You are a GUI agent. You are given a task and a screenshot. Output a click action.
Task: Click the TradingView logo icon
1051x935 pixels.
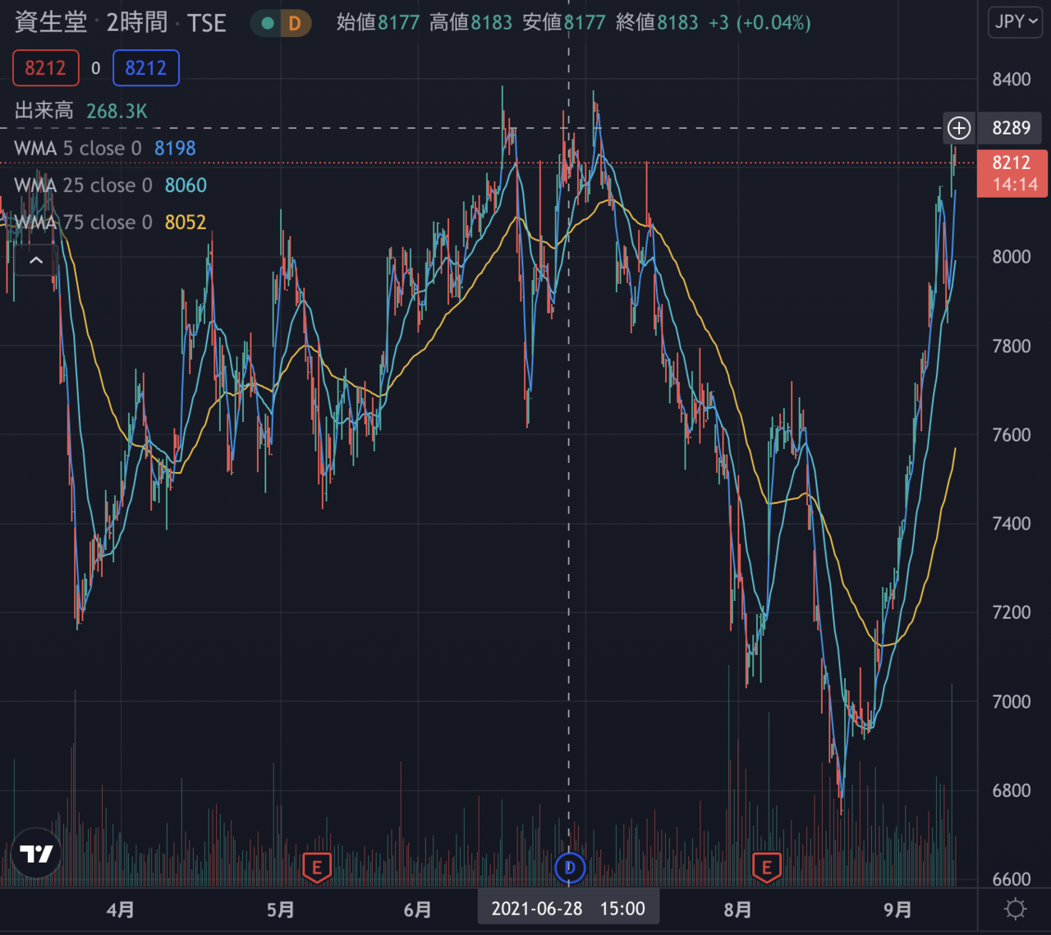(36, 854)
